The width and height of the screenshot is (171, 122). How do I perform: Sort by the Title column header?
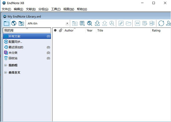[x=123, y=30]
